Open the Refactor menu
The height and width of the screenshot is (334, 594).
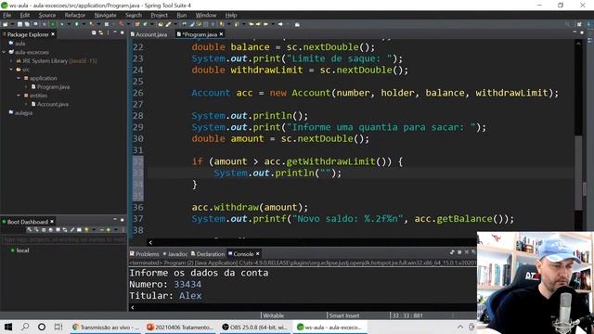click(x=74, y=15)
